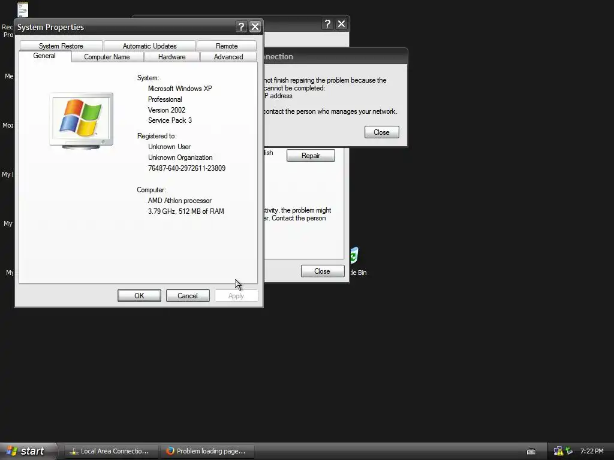This screenshot has width=614, height=460.
Task: Switch to the Automatic Updates tab
Action: click(x=149, y=46)
